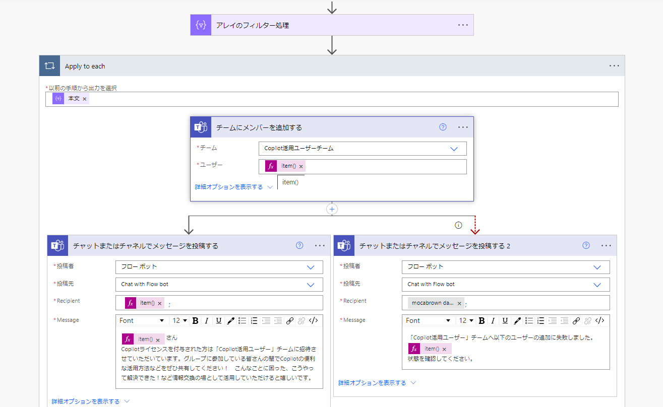The image size is (663, 407).
Task: Open font size 12 dropdown in left editor
Action: (180, 320)
